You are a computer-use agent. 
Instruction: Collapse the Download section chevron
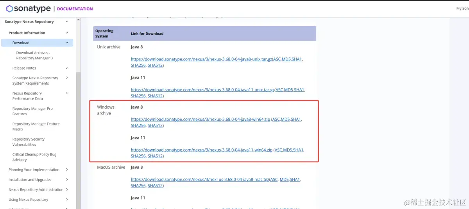coord(67,43)
